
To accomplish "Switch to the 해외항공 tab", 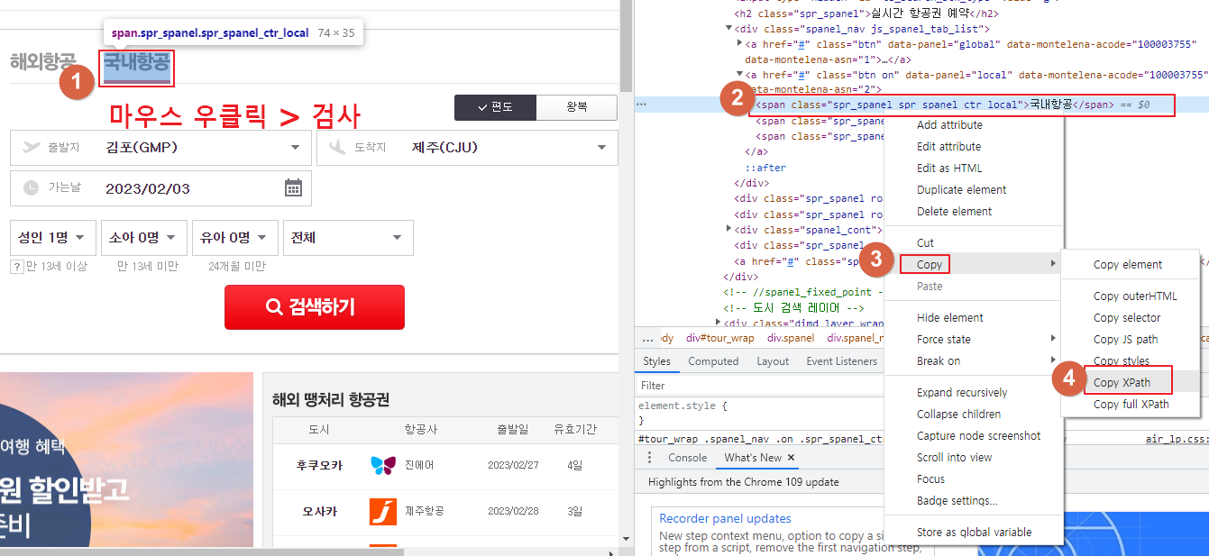I will pyautogui.click(x=43, y=62).
